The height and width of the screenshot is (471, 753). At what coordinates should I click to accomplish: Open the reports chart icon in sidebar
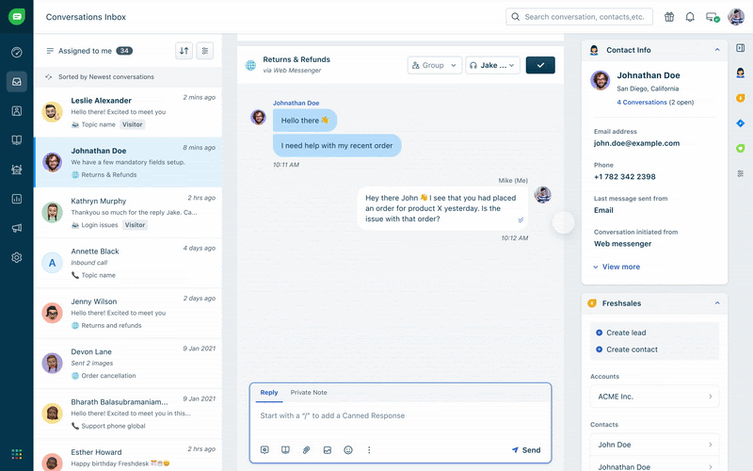pos(16,199)
